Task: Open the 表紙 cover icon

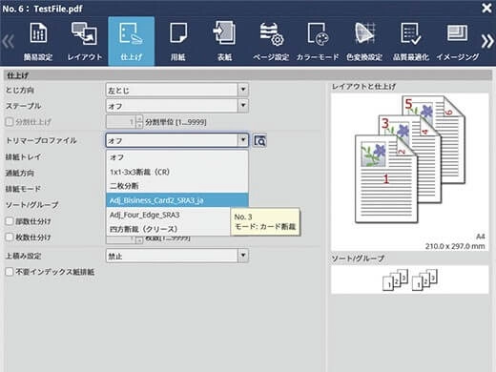Action: pos(224,41)
